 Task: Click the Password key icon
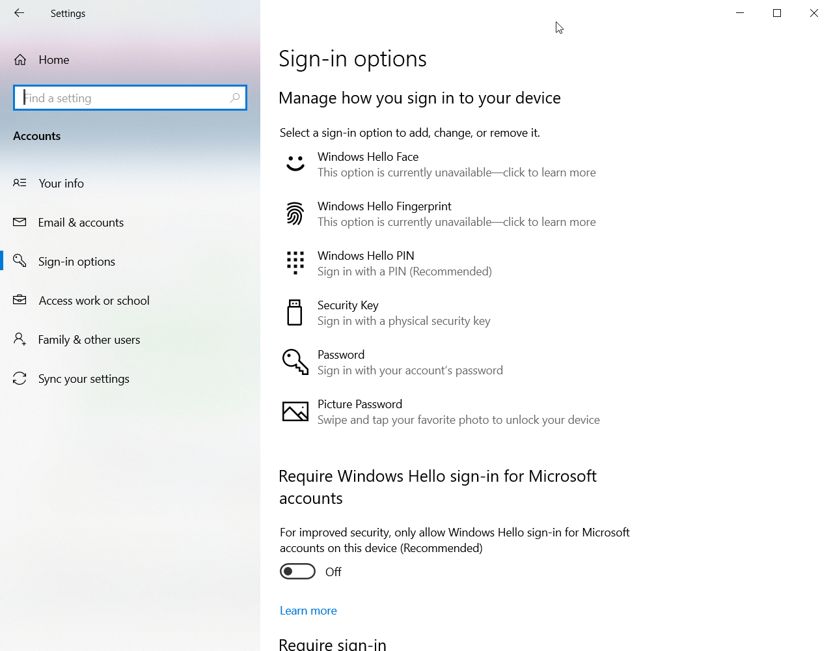(x=295, y=362)
